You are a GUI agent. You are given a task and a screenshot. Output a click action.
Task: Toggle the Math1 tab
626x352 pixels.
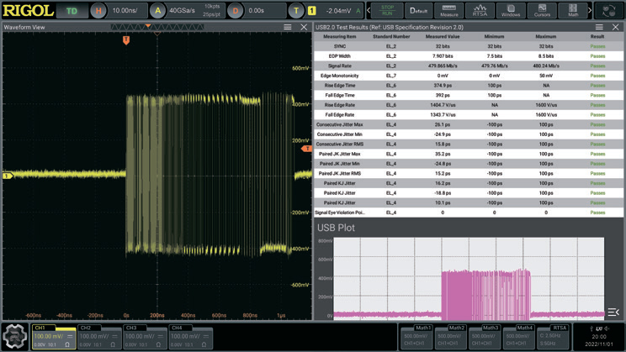click(416, 337)
